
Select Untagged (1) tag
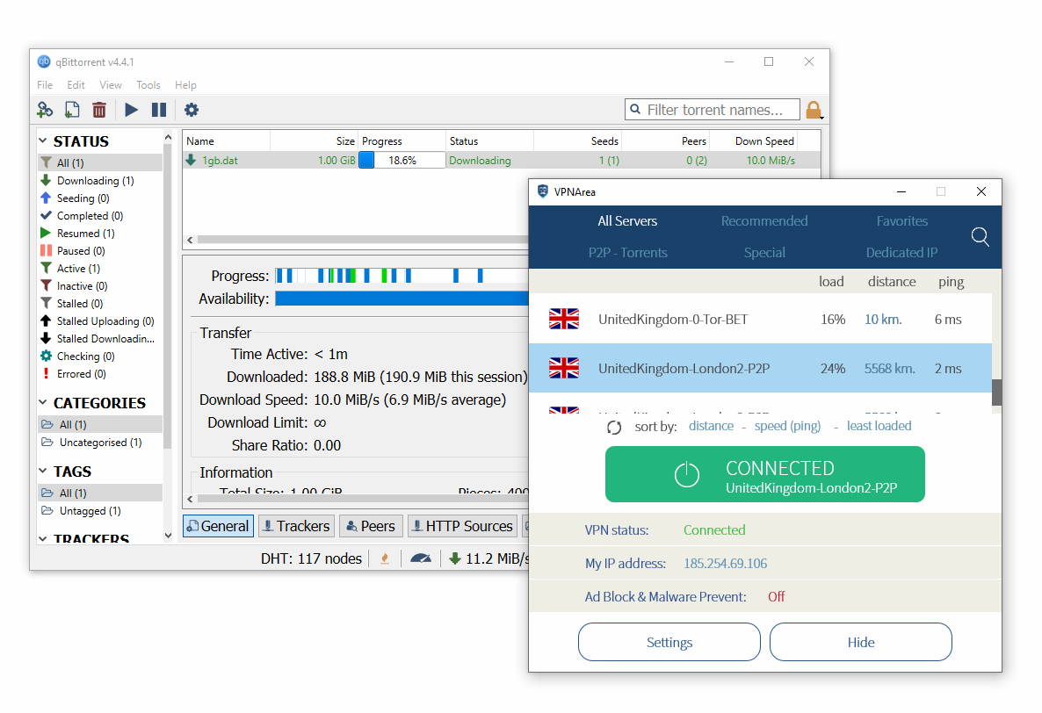click(x=90, y=510)
